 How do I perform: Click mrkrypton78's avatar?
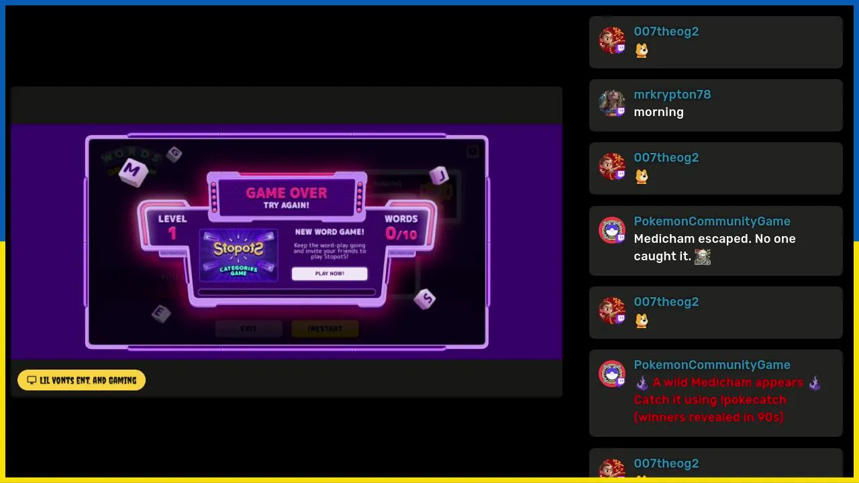point(612,103)
